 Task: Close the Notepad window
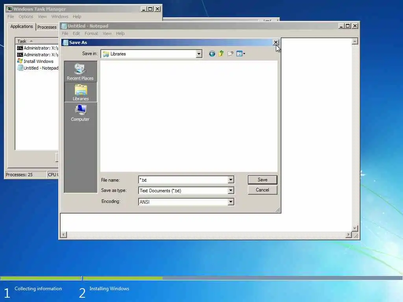tap(355, 26)
